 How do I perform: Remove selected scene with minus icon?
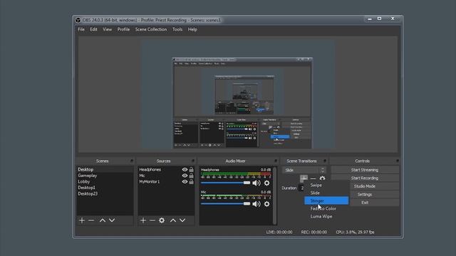[91, 220]
